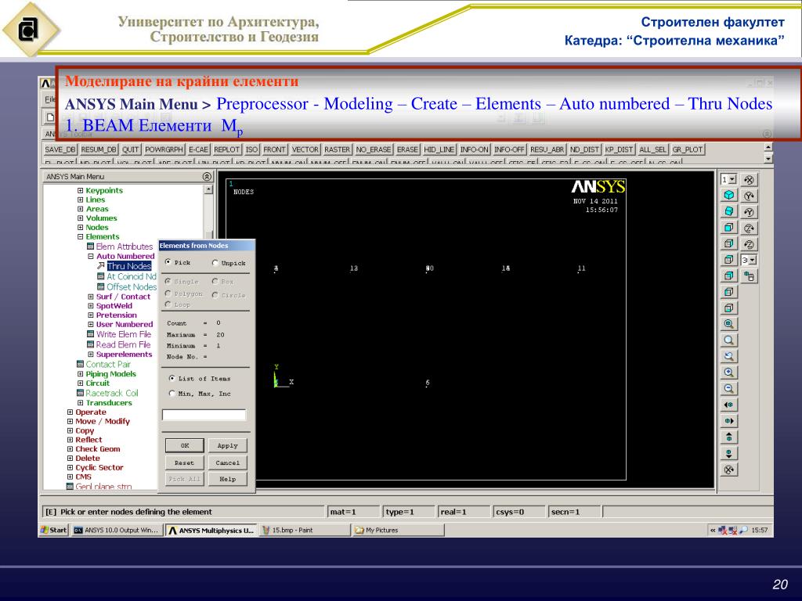Switch to isometric view icon
The image size is (802, 601).
tap(729, 195)
